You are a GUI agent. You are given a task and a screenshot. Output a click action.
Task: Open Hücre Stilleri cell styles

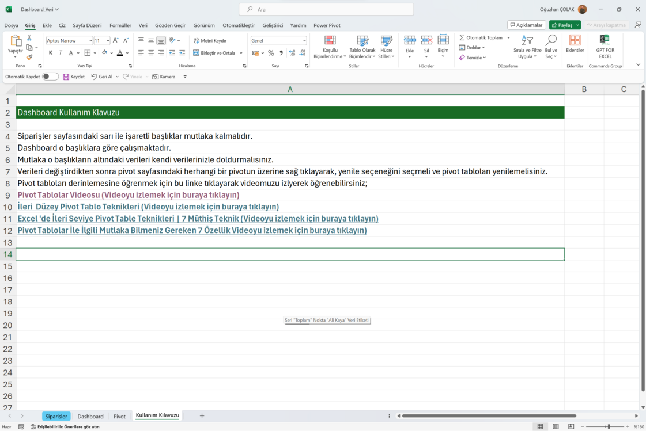pyautogui.click(x=386, y=47)
